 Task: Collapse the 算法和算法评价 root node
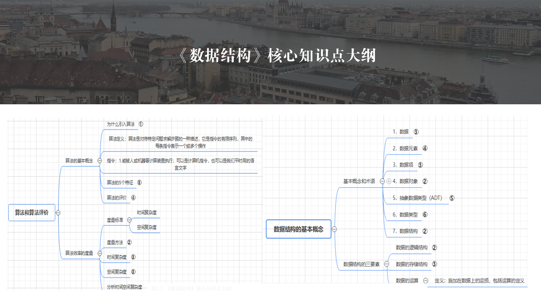[x=58, y=212]
